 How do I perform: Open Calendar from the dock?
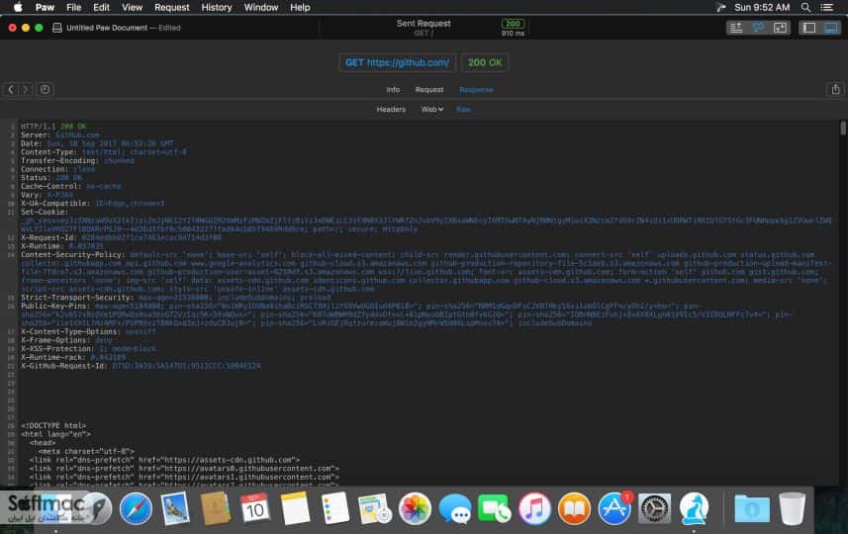coord(254,508)
